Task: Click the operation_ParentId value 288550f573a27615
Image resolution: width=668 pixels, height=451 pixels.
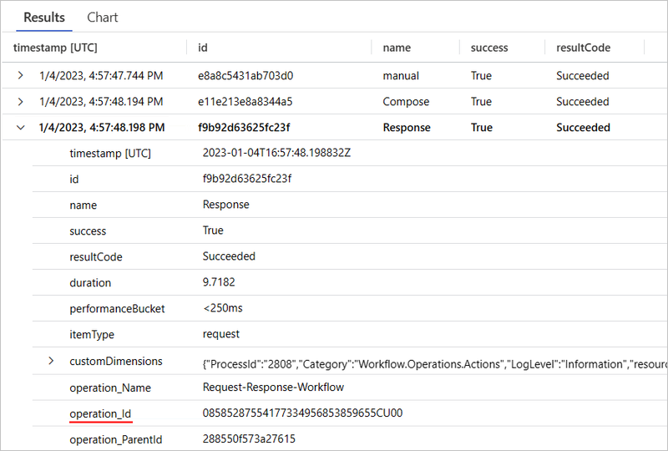Action: [x=249, y=439]
